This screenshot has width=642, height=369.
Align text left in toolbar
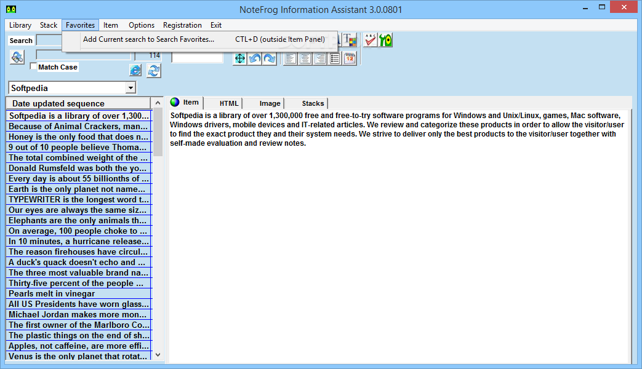coord(291,58)
